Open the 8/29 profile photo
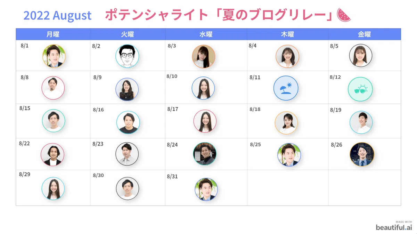The width and height of the screenshot is (417, 234). pyautogui.click(x=53, y=189)
